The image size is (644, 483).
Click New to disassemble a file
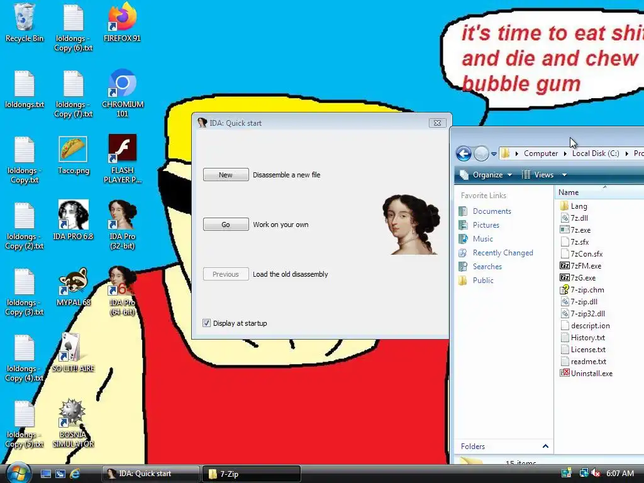pyautogui.click(x=226, y=175)
